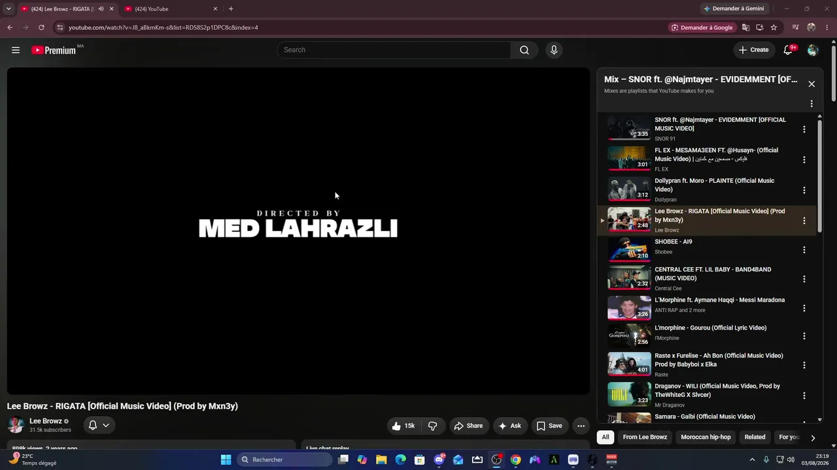
Task: Expand the Windows system tray hidden icons
Action: coord(752,460)
